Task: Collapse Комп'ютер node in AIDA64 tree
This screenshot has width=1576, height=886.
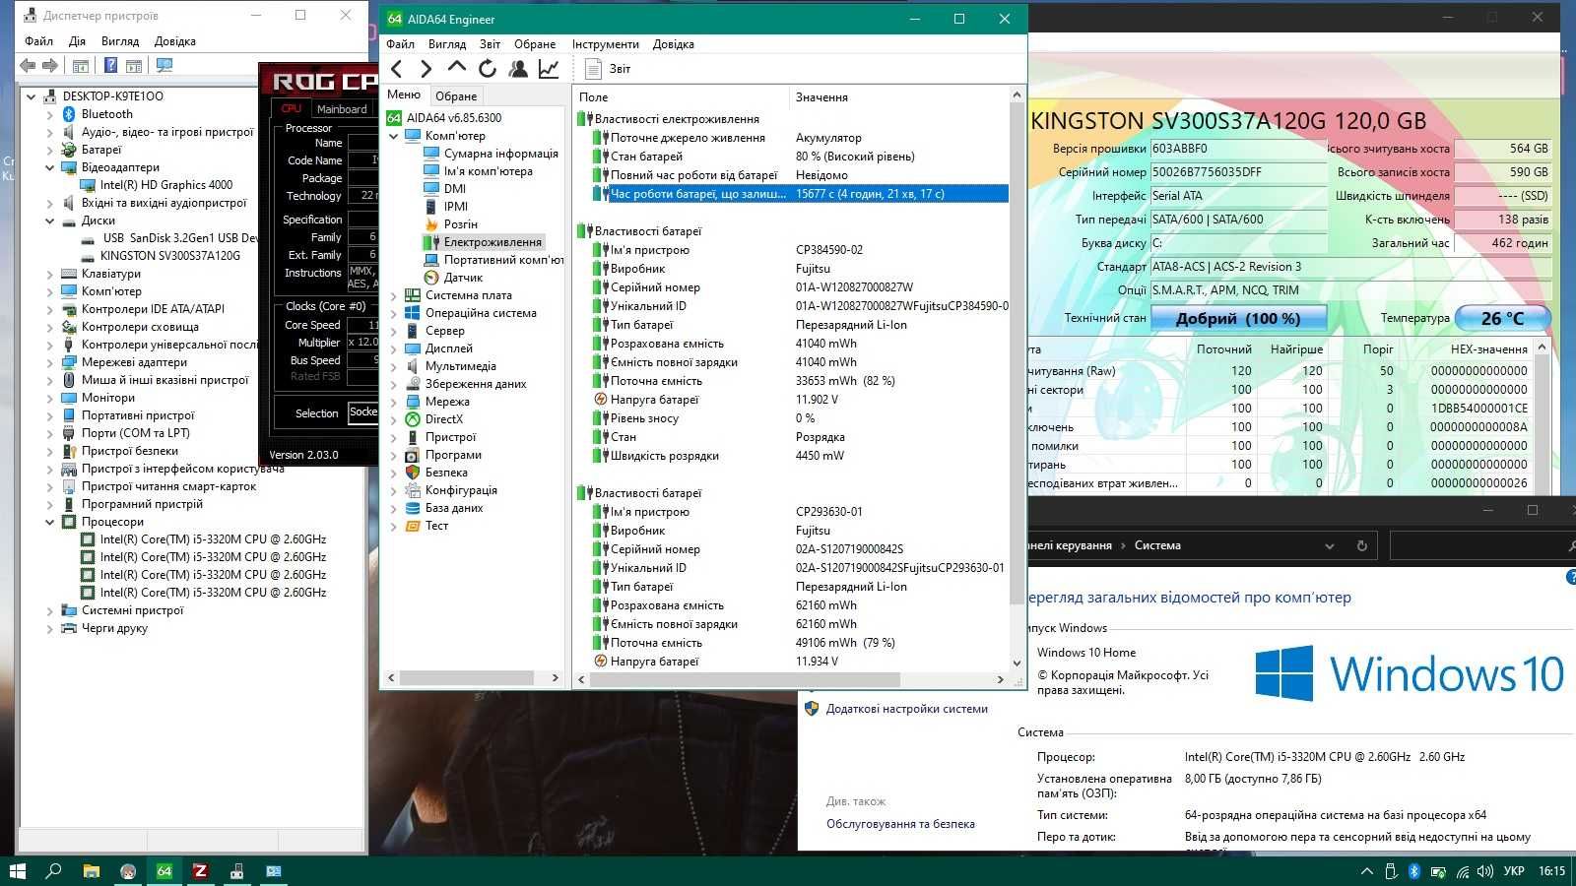Action: click(x=394, y=136)
